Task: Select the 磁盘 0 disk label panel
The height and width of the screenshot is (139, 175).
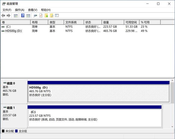Action: coord(14,92)
